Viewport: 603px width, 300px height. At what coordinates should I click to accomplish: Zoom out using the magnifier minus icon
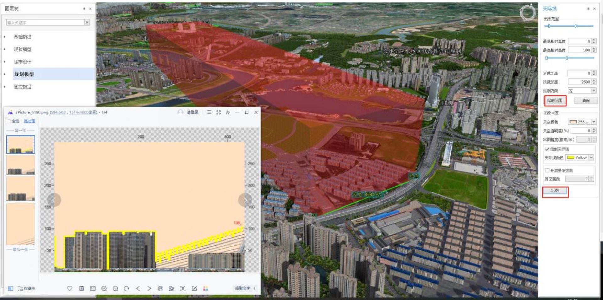[115, 288]
